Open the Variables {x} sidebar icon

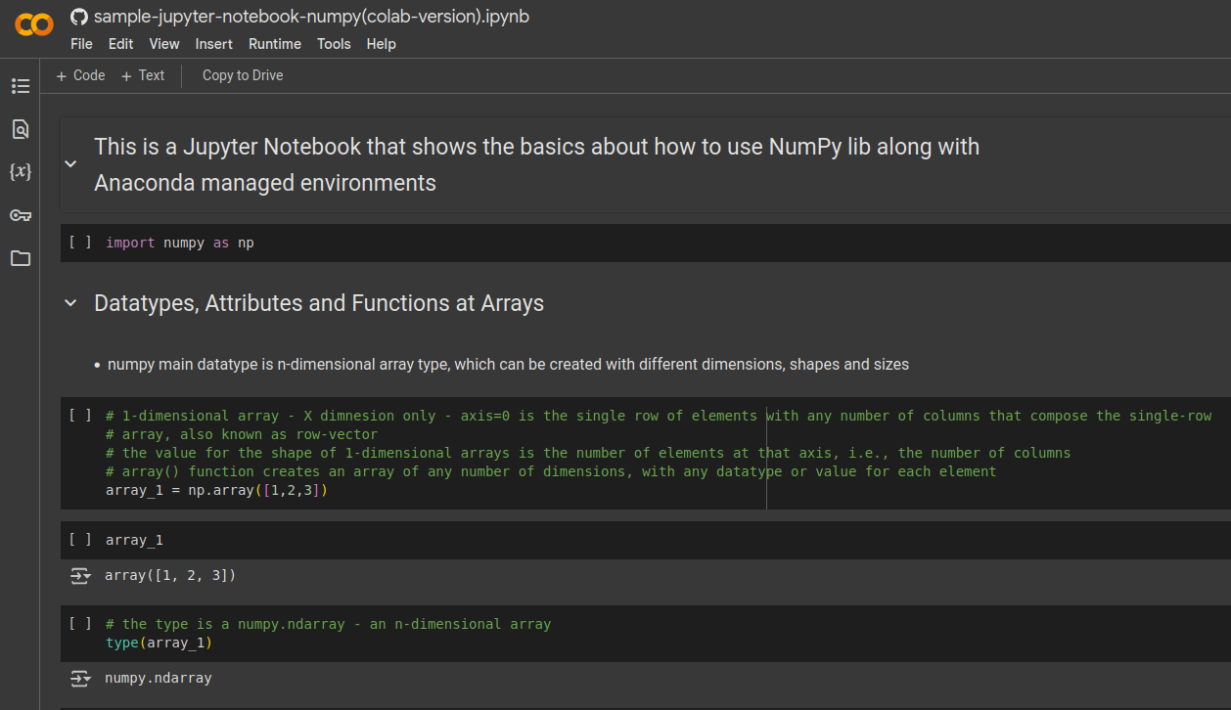pyautogui.click(x=21, y=171)
